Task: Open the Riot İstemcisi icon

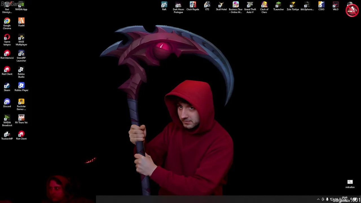Action: 7,55
